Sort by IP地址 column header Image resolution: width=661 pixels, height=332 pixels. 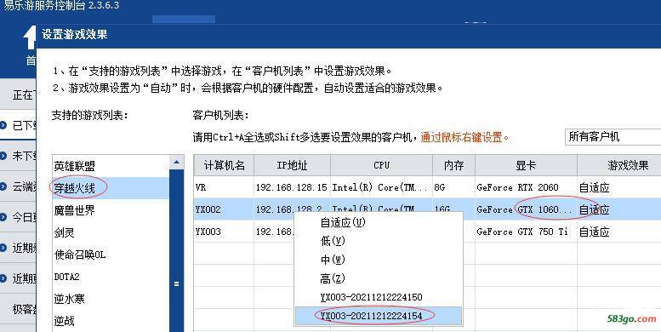coord(292,165)
